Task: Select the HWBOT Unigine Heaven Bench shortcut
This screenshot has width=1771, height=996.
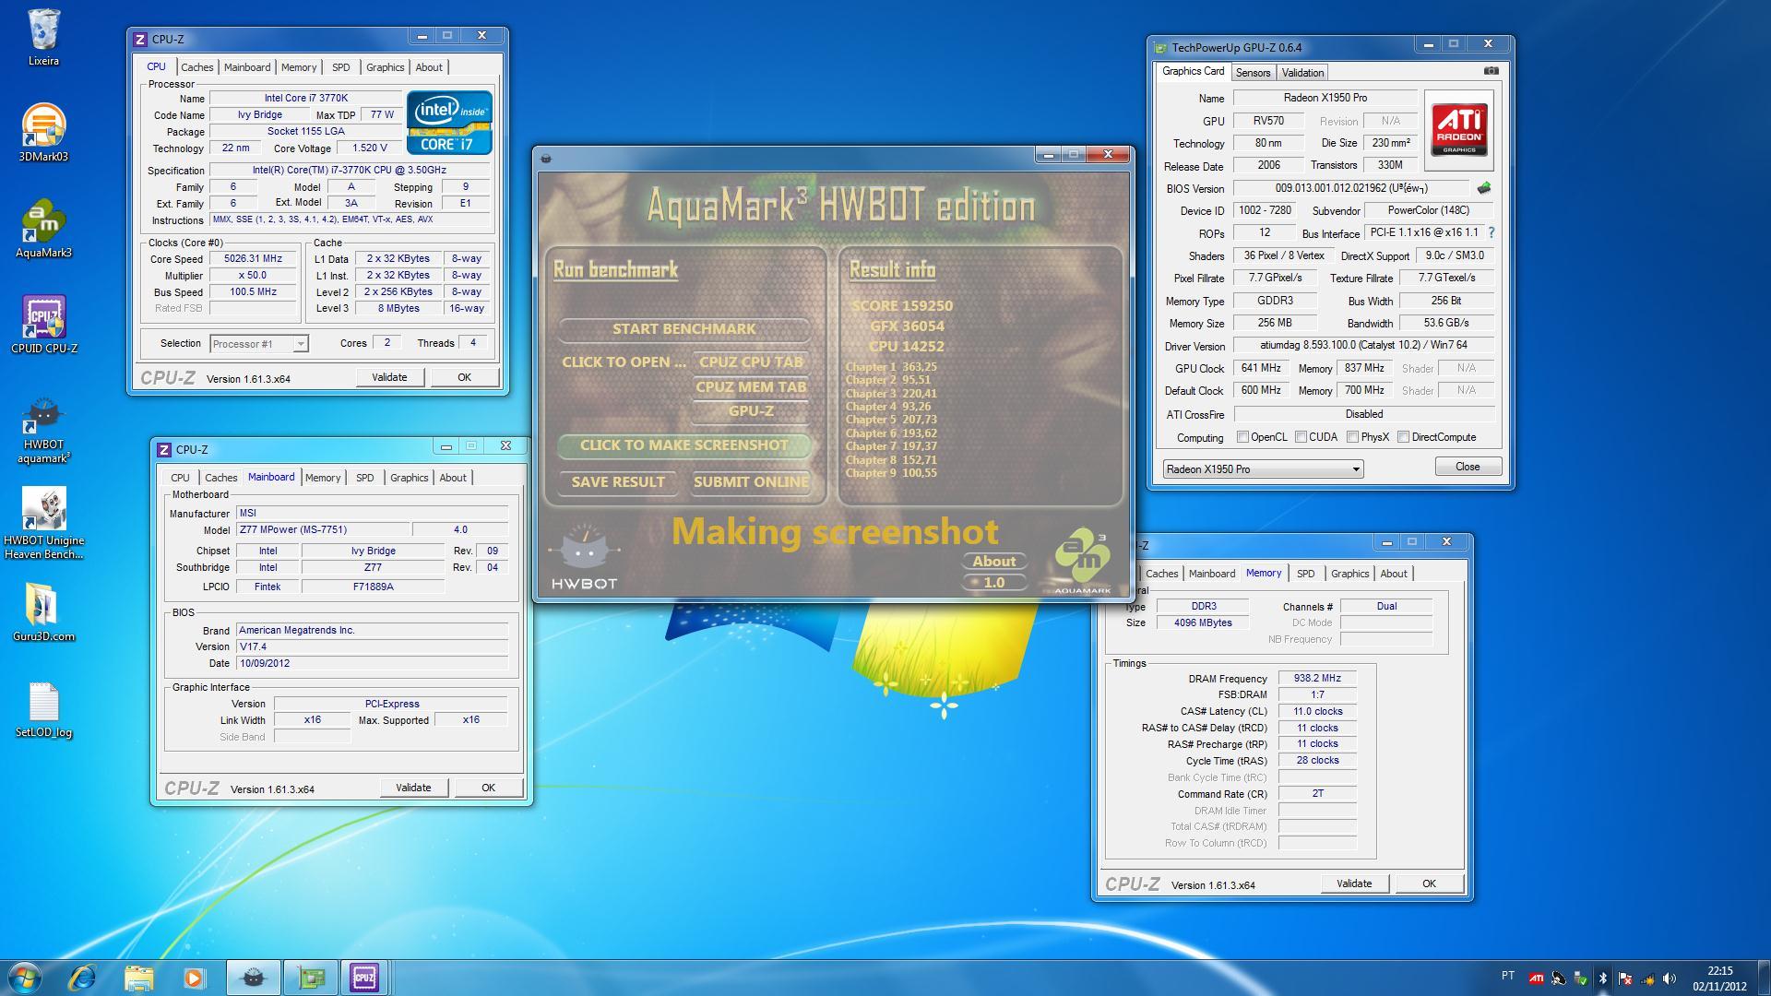Action: [x=43, y=523]
